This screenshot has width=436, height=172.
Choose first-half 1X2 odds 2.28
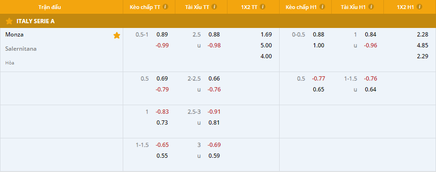tap(423, 35)
